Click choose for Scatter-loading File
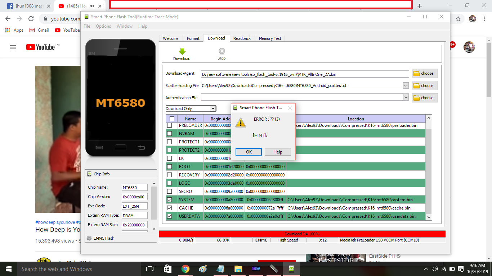The height and width of the screenshot is (276, 492). coord(425,86)
